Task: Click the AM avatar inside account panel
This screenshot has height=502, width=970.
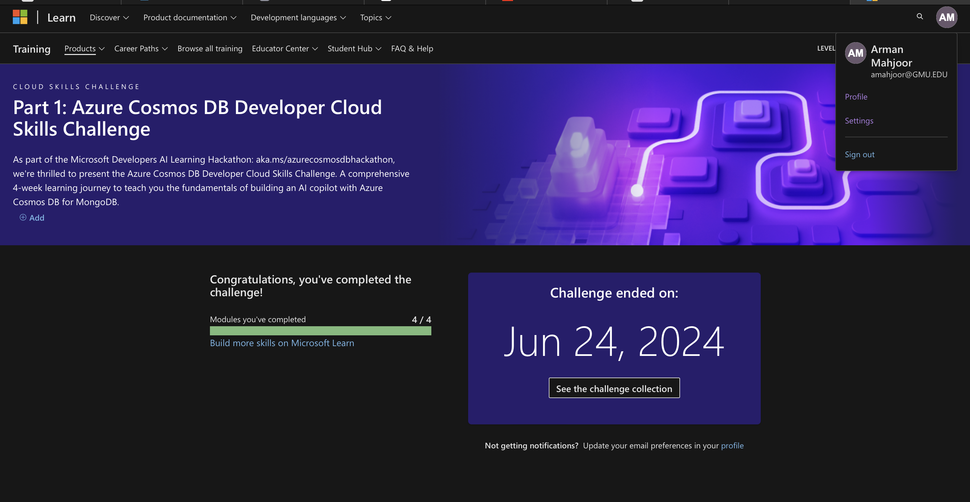Action: point(856,53)
